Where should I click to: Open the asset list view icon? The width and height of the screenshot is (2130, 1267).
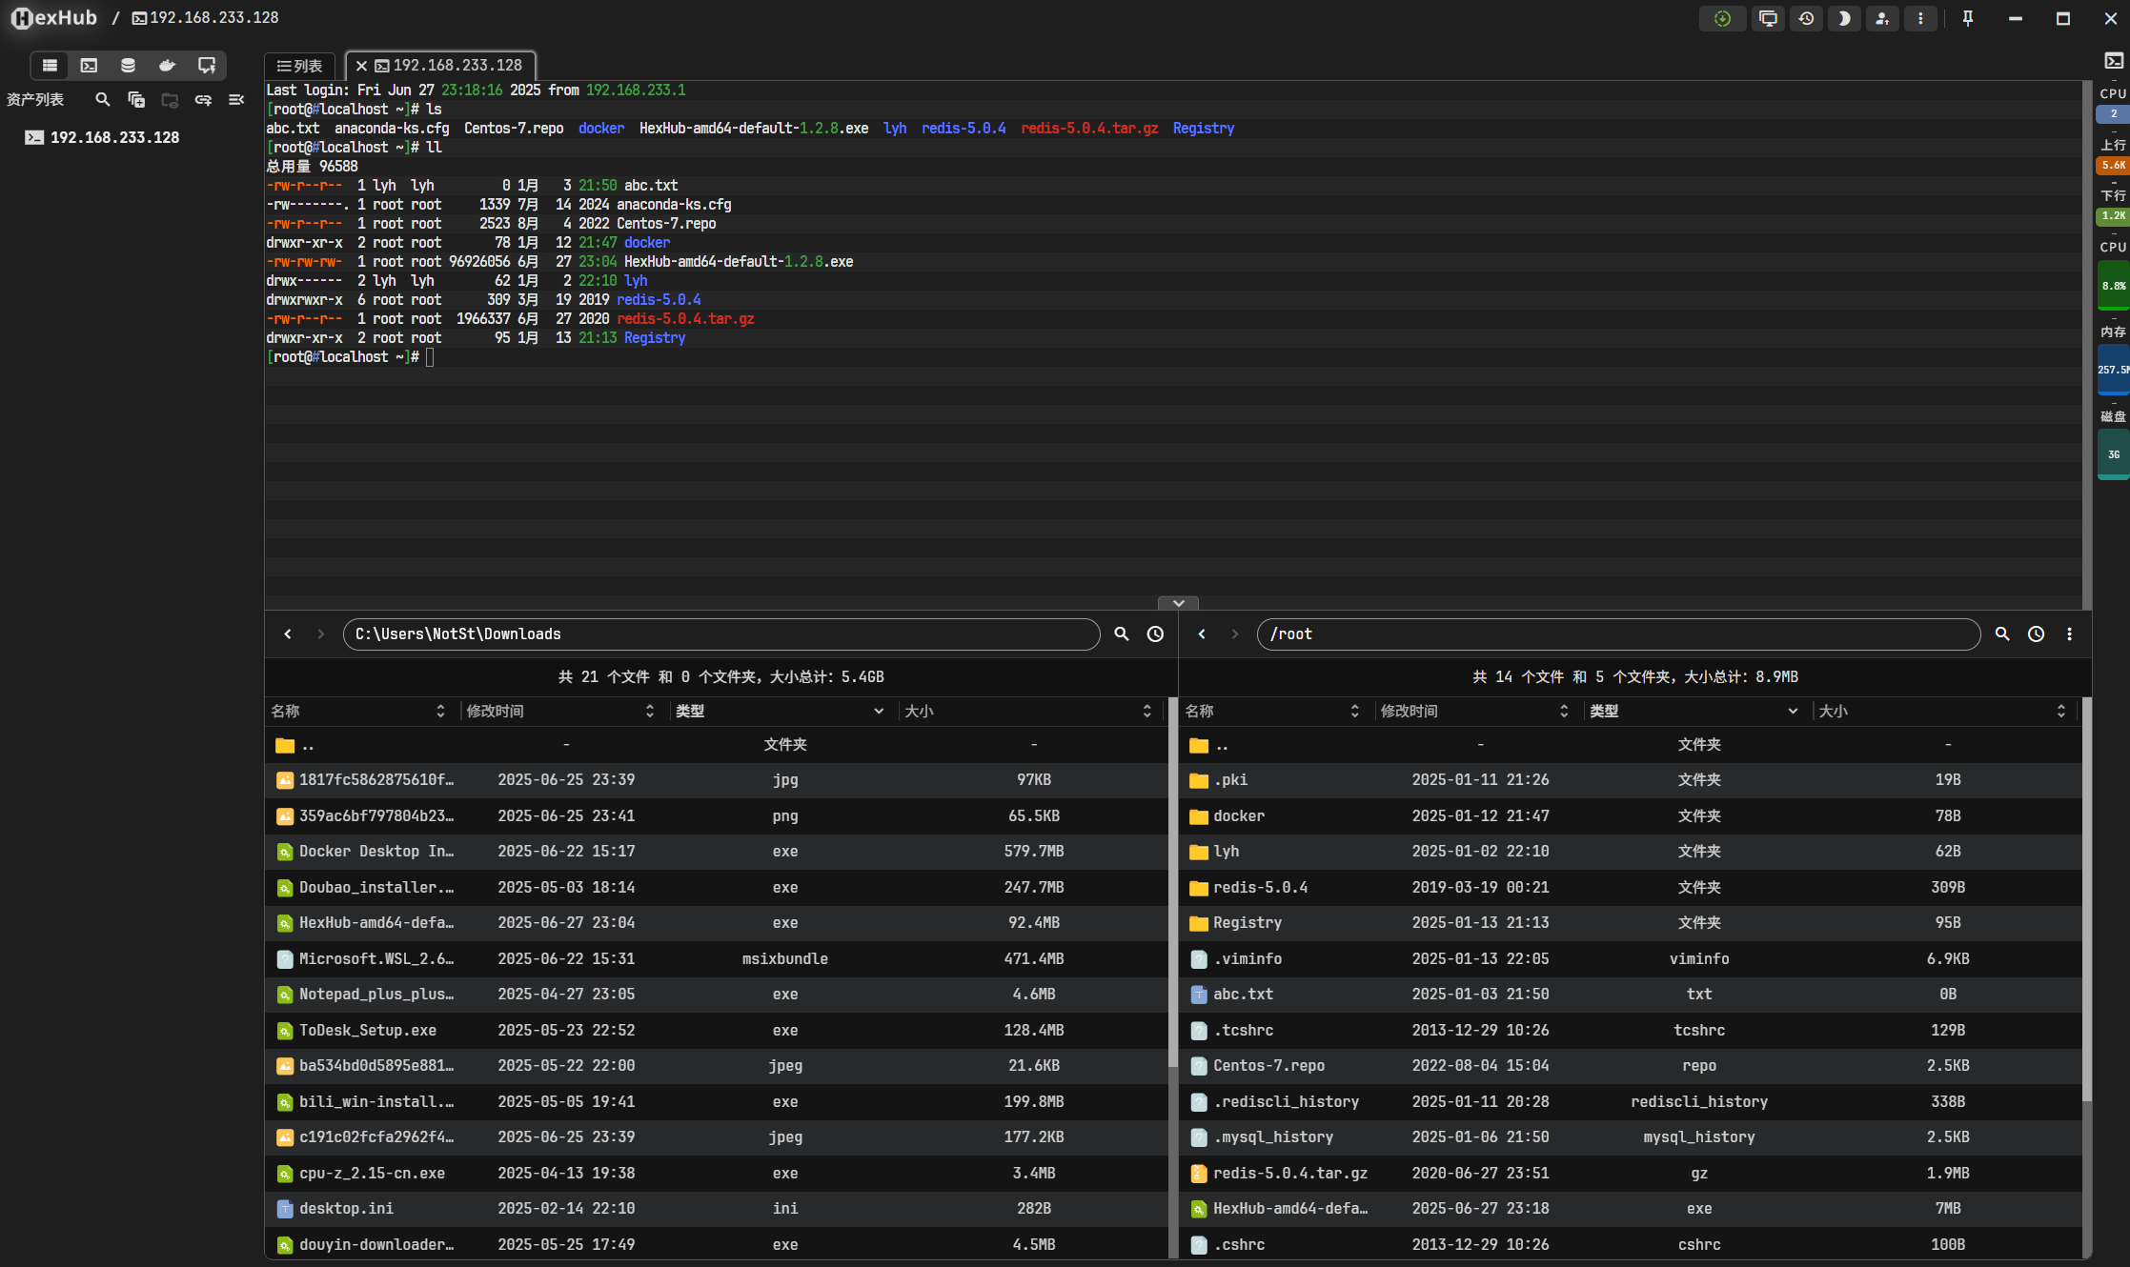click(x=50, y=65)
